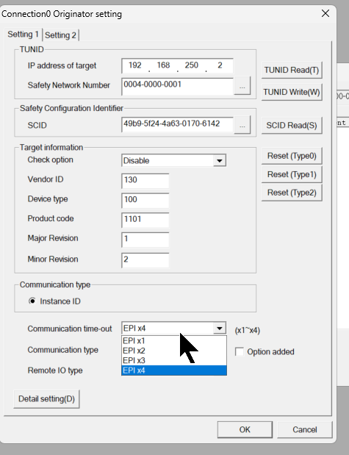This screenshot has height=455, width=349.
Task: Switch to the Setting 2 tab
Action: pyautogui.click(x=60, y=35)
